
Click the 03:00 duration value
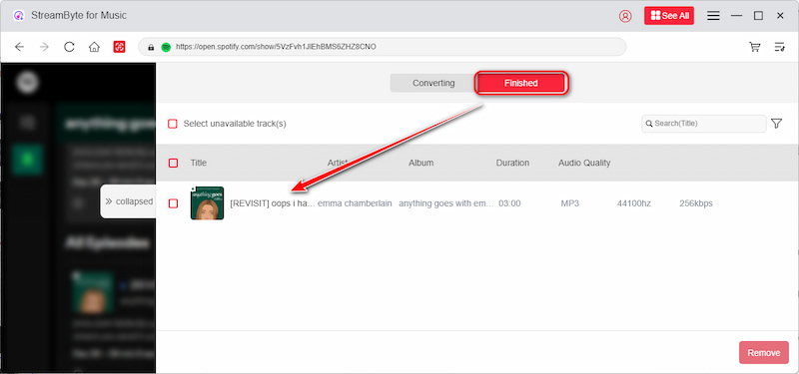point(509,203)
